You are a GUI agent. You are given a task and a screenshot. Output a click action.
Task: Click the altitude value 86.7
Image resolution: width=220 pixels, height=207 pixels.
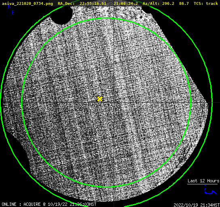184,3
